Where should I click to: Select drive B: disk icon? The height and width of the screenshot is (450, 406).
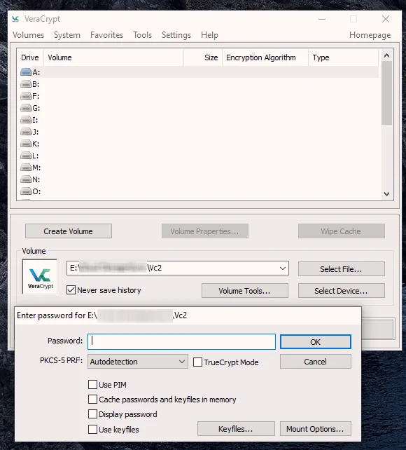[x=26, y=84]
